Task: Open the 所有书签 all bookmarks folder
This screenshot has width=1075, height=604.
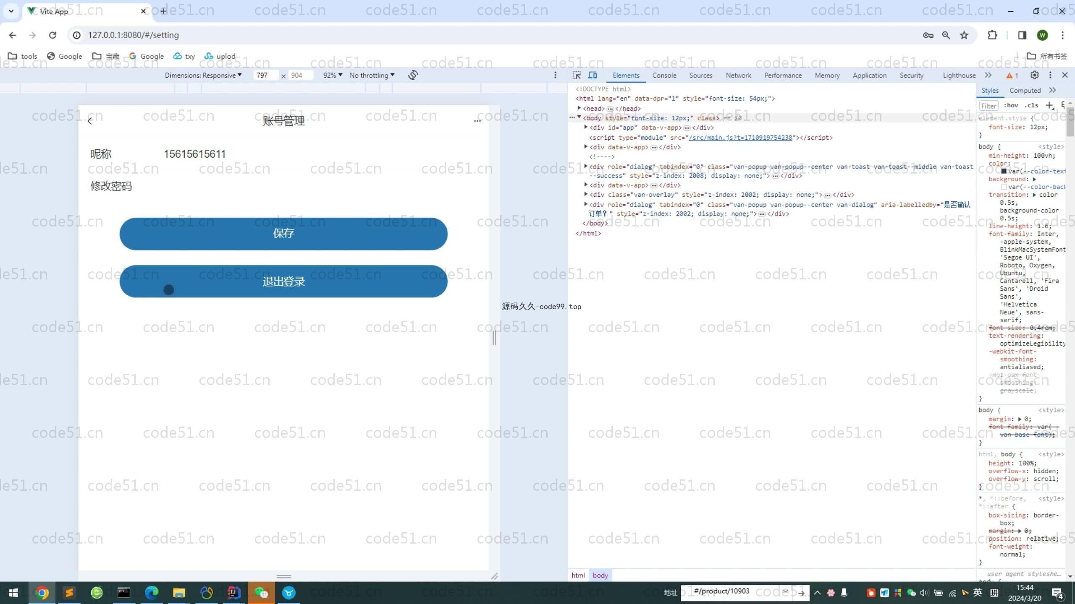Action: pos(1047,56)
